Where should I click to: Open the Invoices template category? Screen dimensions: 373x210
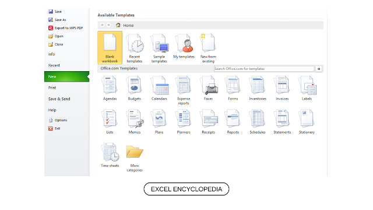click(282, 88)
